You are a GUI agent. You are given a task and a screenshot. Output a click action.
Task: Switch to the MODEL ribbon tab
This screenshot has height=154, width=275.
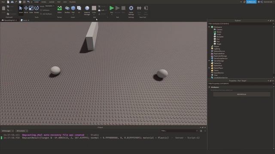pyautogui.click(x=44, y=2)
